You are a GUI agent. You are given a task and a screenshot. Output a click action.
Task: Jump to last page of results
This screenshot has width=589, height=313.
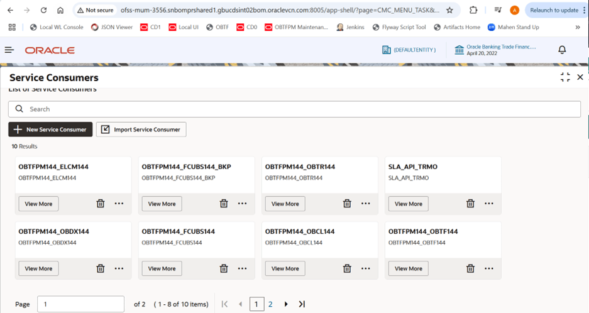(x=302, y=304)
